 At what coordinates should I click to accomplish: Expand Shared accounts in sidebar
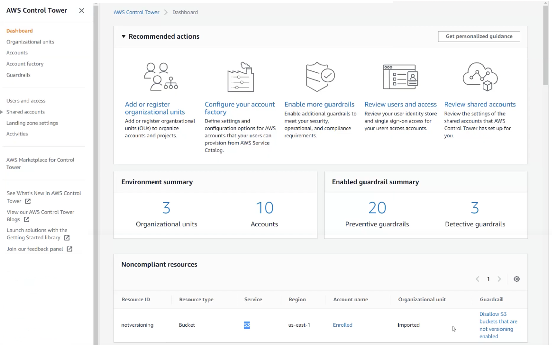coord(2,112)
